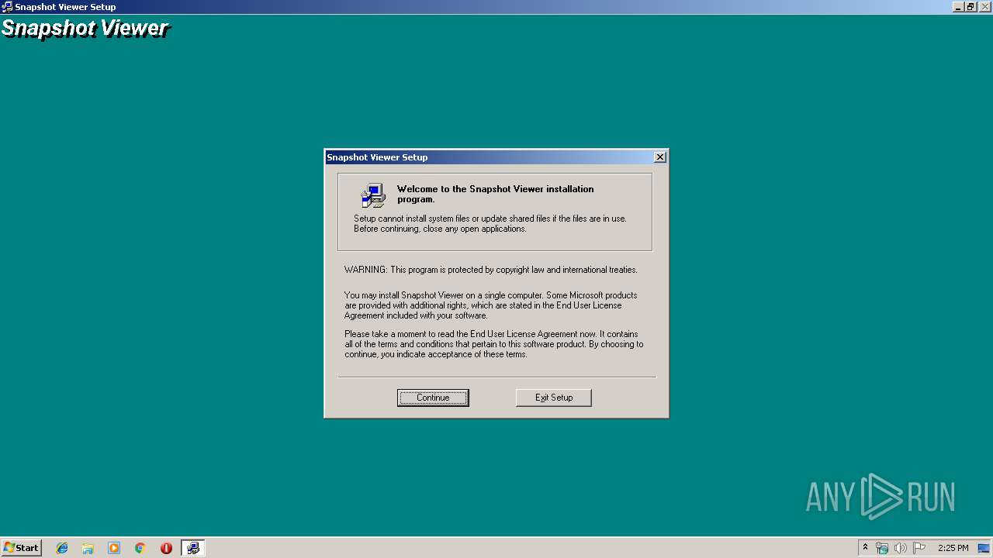Click the setup icon in main title bar
Viewport: 993px width, 558px height.
7,7
